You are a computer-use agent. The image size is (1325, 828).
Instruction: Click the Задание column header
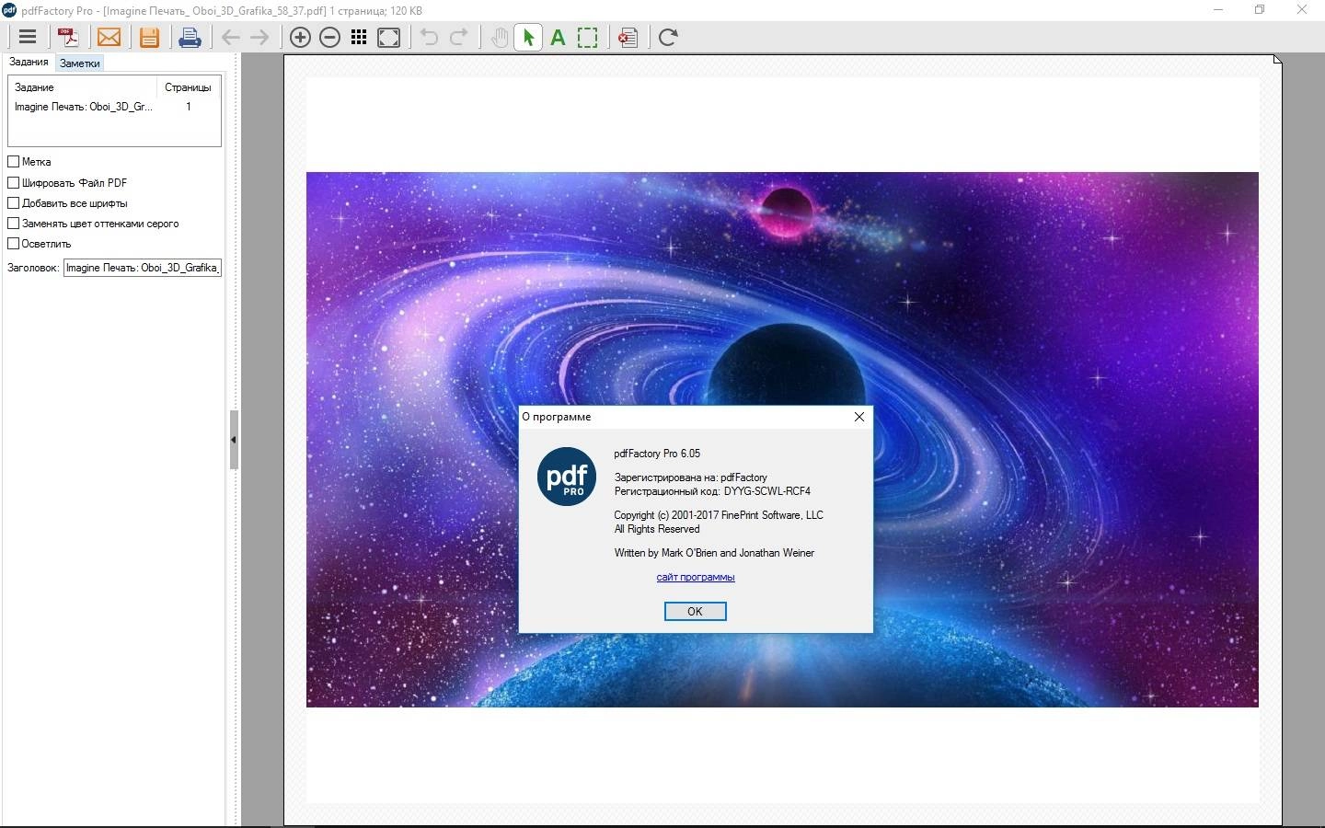83,87
